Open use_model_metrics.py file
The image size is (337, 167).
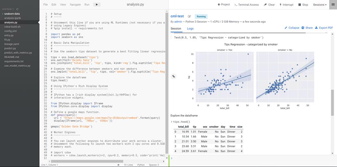coord(17,66)
